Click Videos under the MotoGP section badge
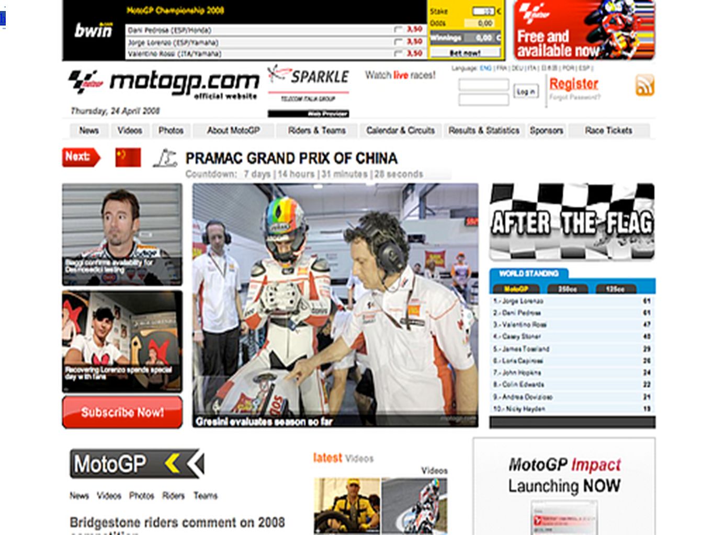 (109, 495)
